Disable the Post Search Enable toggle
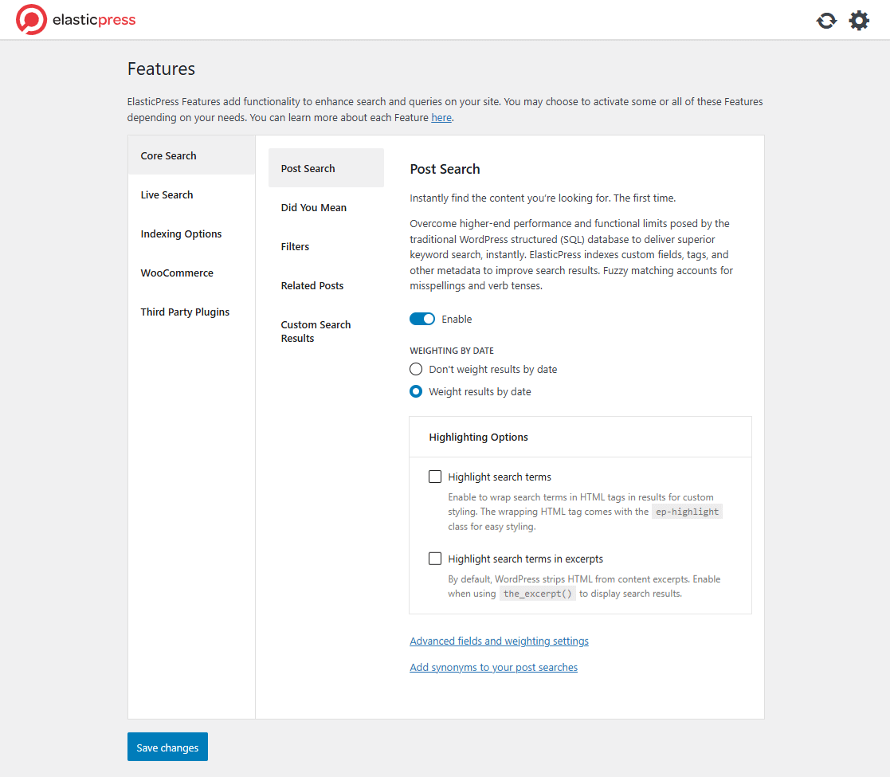Viewport: 890px width, 777px height. click(422, 318)
